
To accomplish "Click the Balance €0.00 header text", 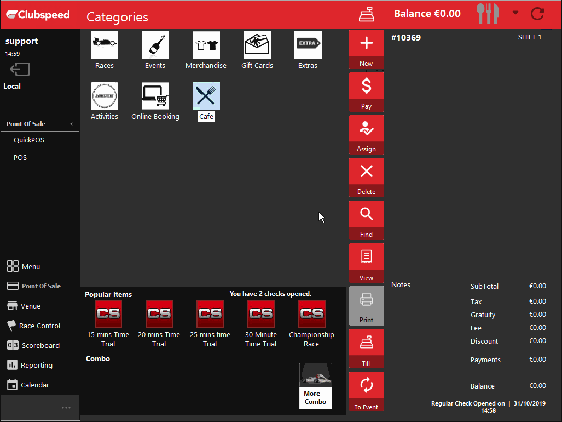I will pos(427,14).
